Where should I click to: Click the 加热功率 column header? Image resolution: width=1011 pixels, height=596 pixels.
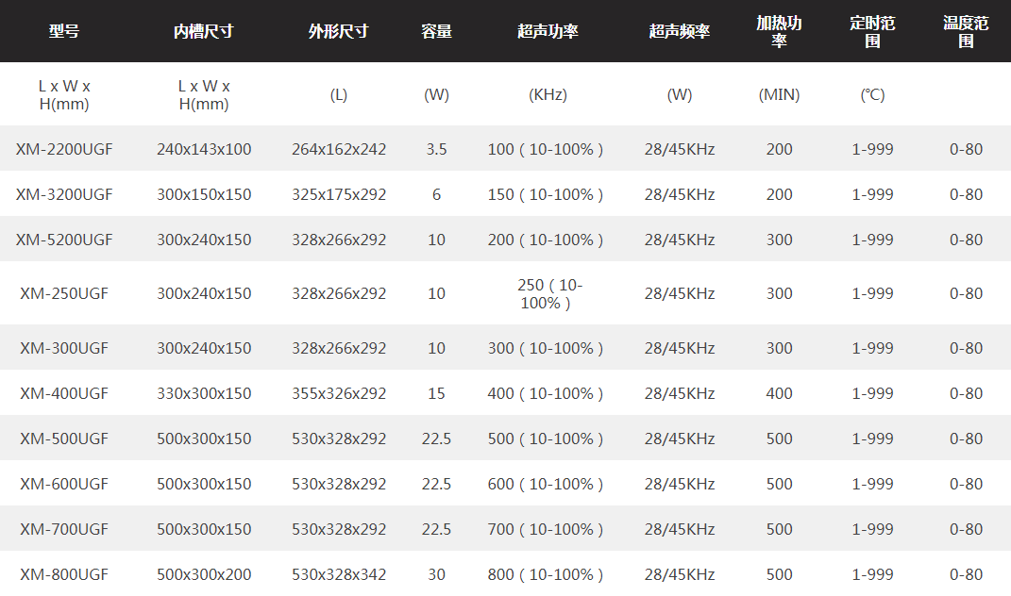click(x=779, y=31)
